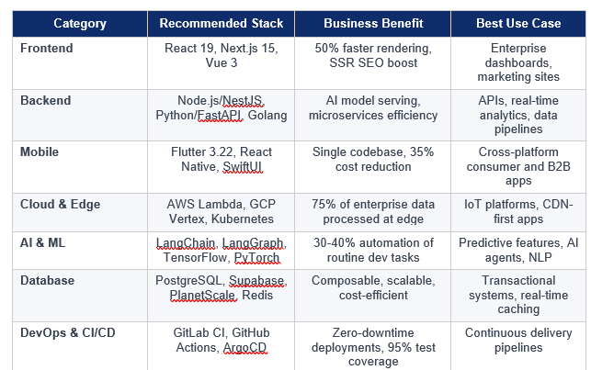Click the Mobile row label

coord(40,151)
